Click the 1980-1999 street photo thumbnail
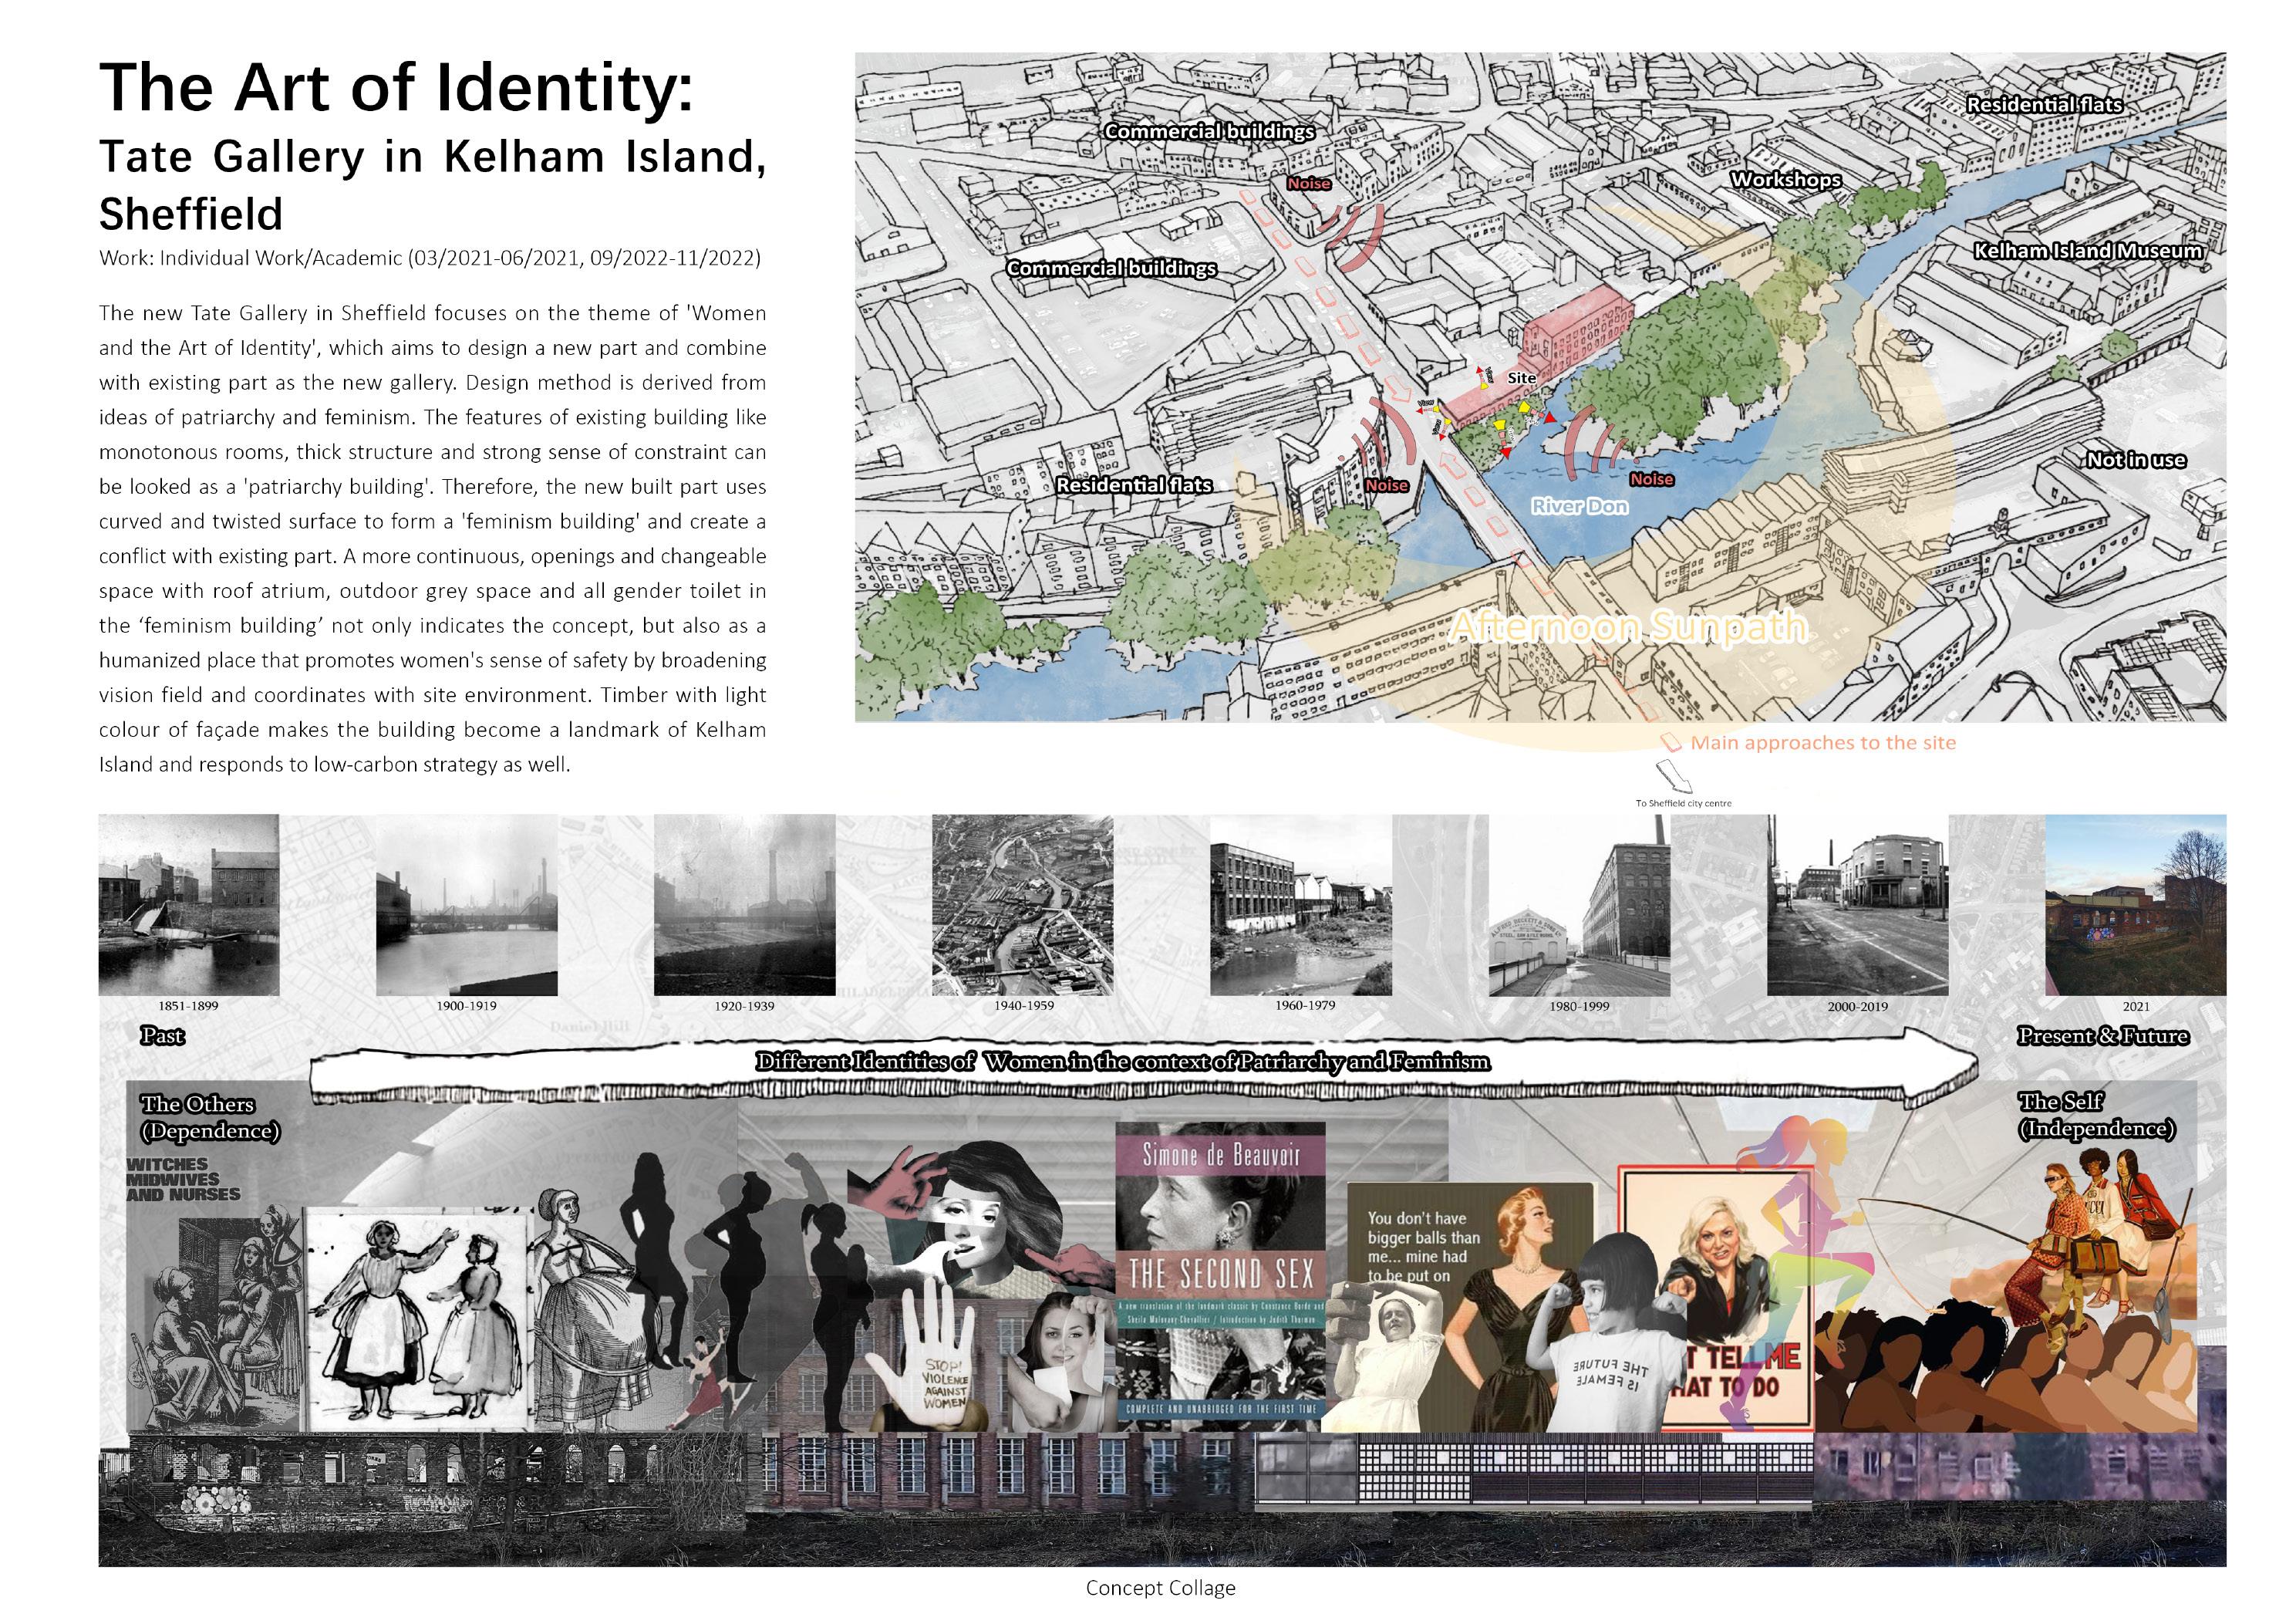Viewport: 2296px width, 1624px height. click(x=1579, y=904)
